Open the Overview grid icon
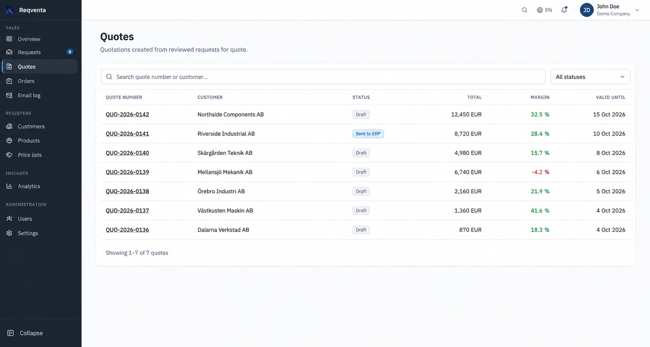This screenshot has width=650, height=347. [9, 39]
